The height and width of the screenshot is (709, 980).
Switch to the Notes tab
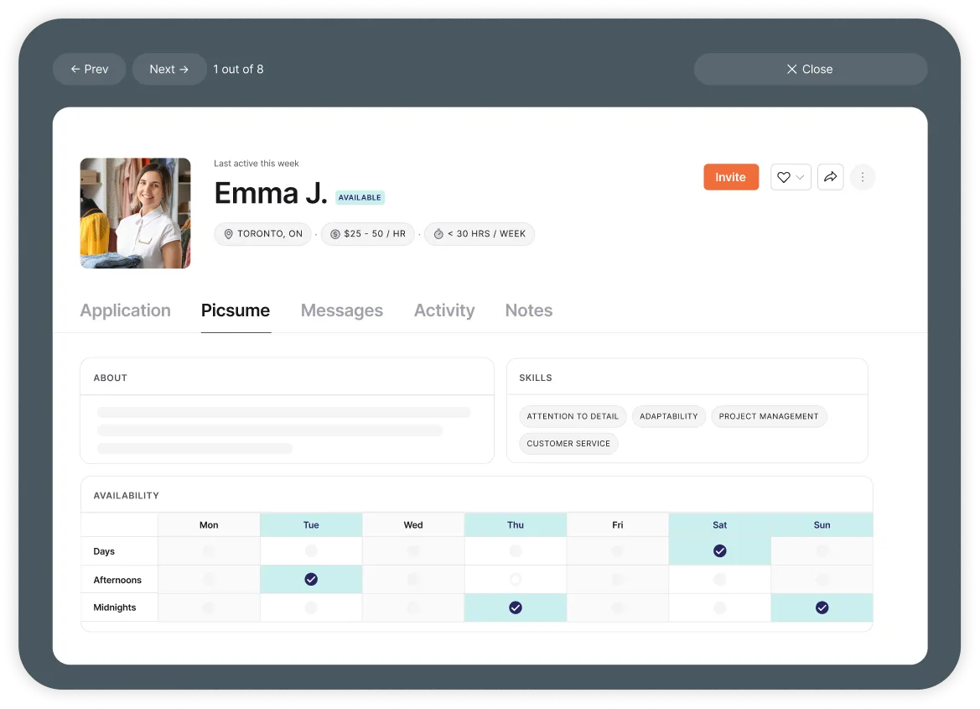click(529, 310)
